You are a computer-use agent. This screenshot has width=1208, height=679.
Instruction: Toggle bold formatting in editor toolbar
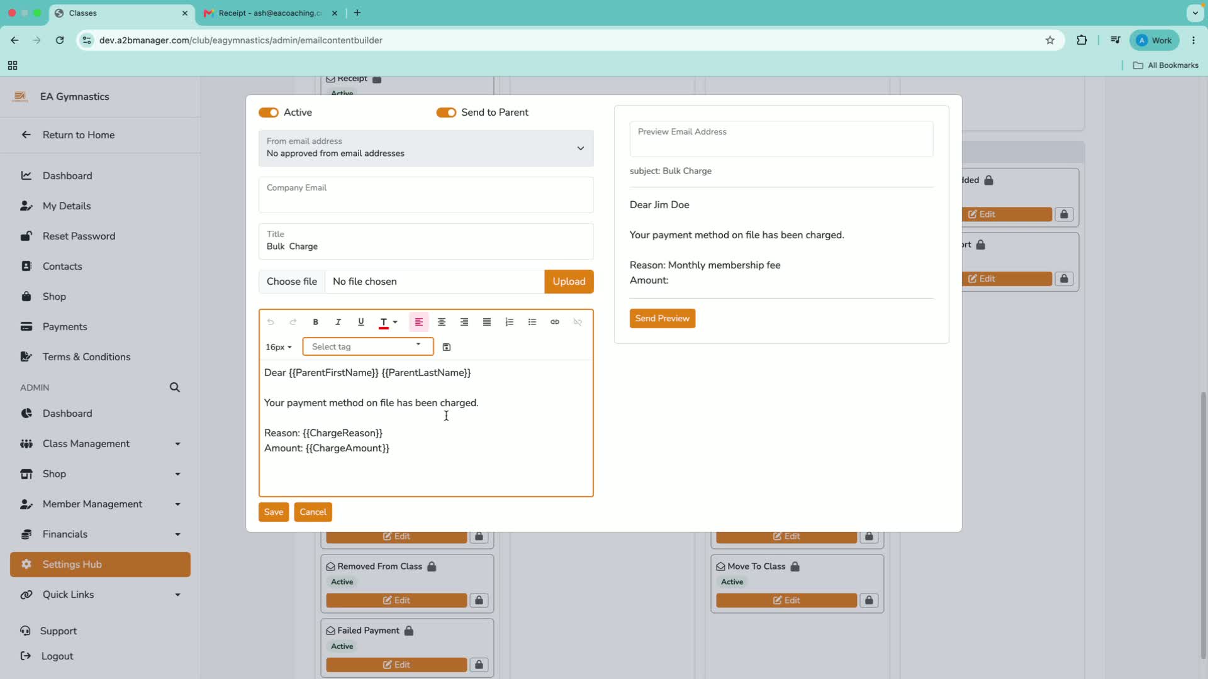point(315,322)
